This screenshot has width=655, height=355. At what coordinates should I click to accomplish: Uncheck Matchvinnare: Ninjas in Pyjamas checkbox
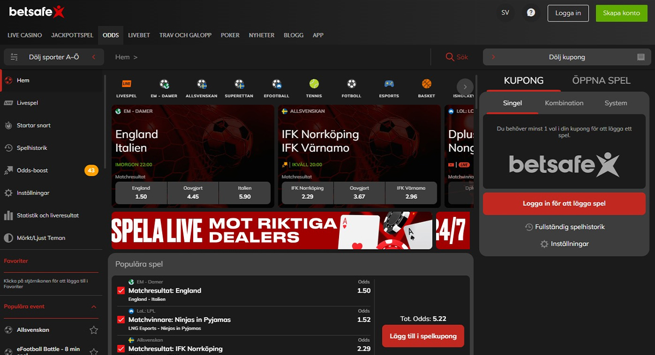click(x=121, y=320)
